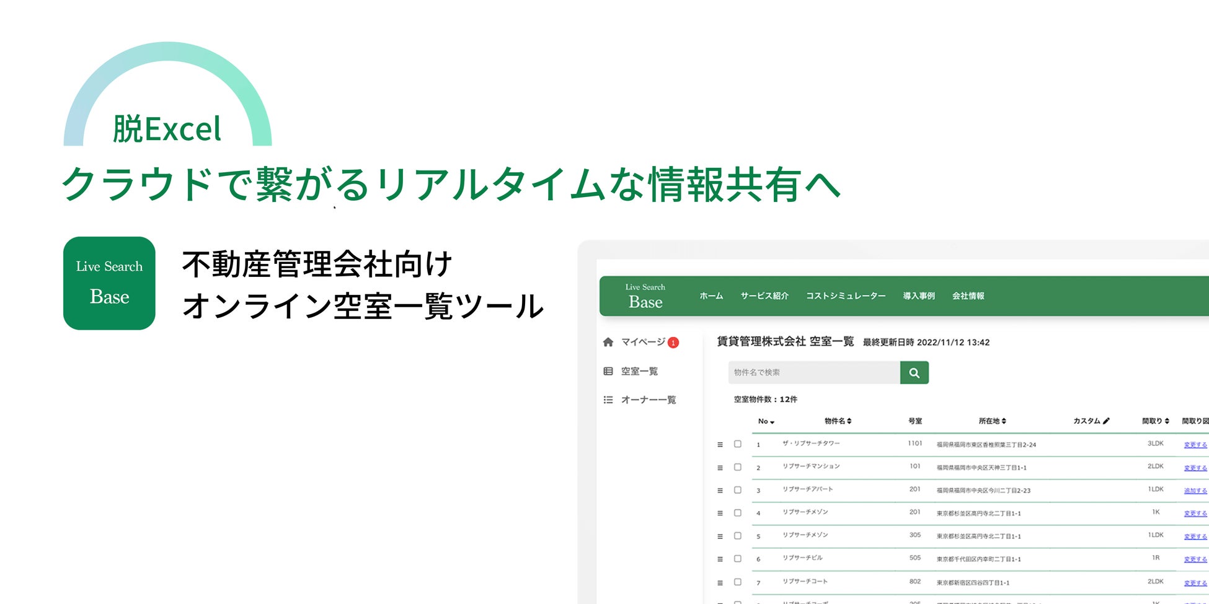Check the checkbox for row number 4

click(738, 513)
